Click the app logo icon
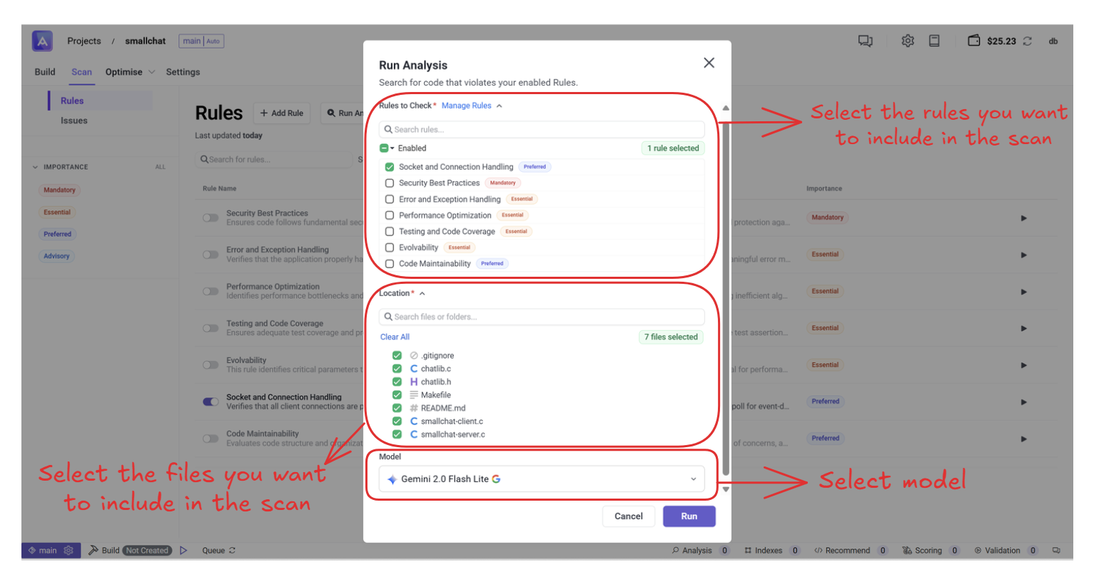The height and width of the screenshot is (582, 1094). (42, 41)
